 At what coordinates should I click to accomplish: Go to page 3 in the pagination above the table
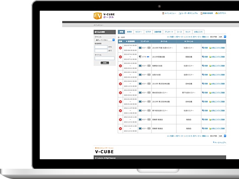(x=188, y=37)
